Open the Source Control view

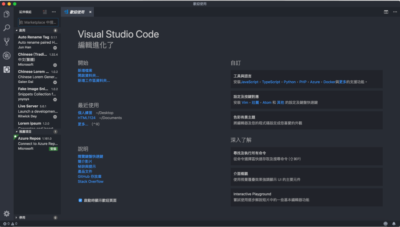tap(7, 41)
